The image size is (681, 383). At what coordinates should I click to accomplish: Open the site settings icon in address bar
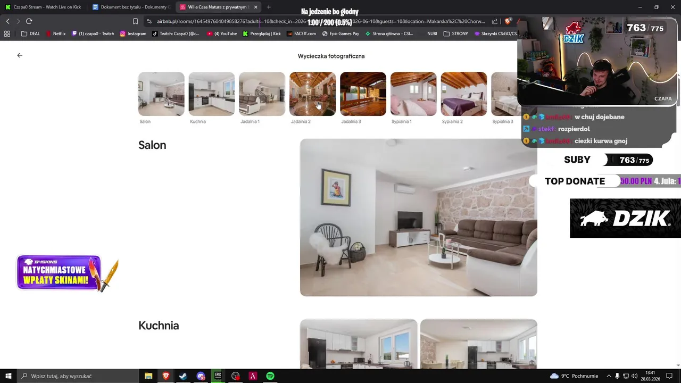pos(149,21)
